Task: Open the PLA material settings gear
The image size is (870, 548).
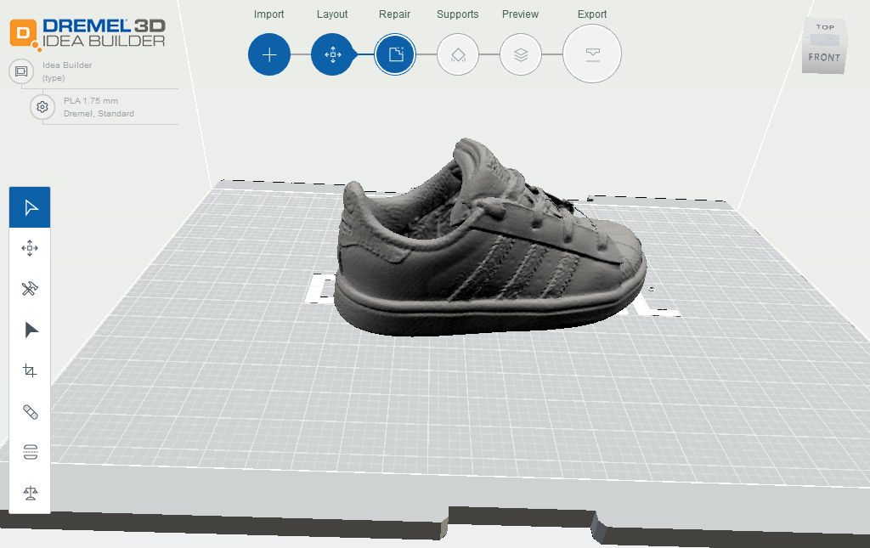Action: point(41,107)
